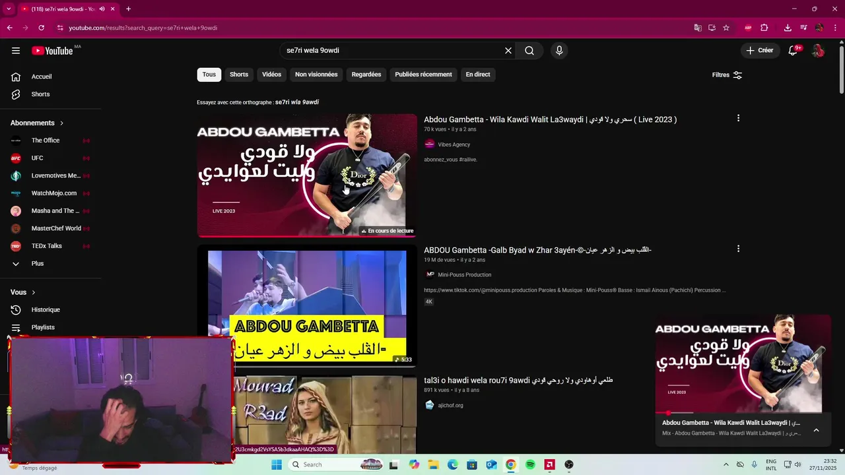Go back to previous page
The height and width of the screenshot is (475, 845).
coord(9,28)
